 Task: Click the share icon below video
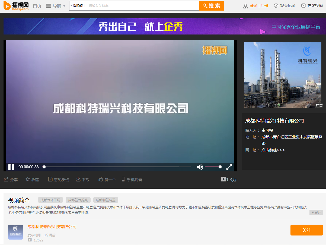coord(6,179)
